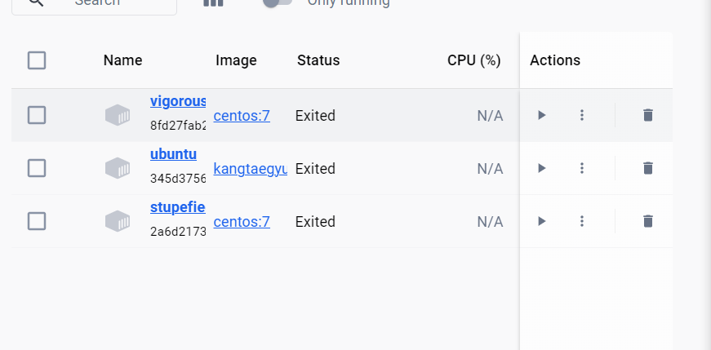The image size is (711, 350).
Task: Tick the select-all containers checkbox
Action: click(37, 60)
